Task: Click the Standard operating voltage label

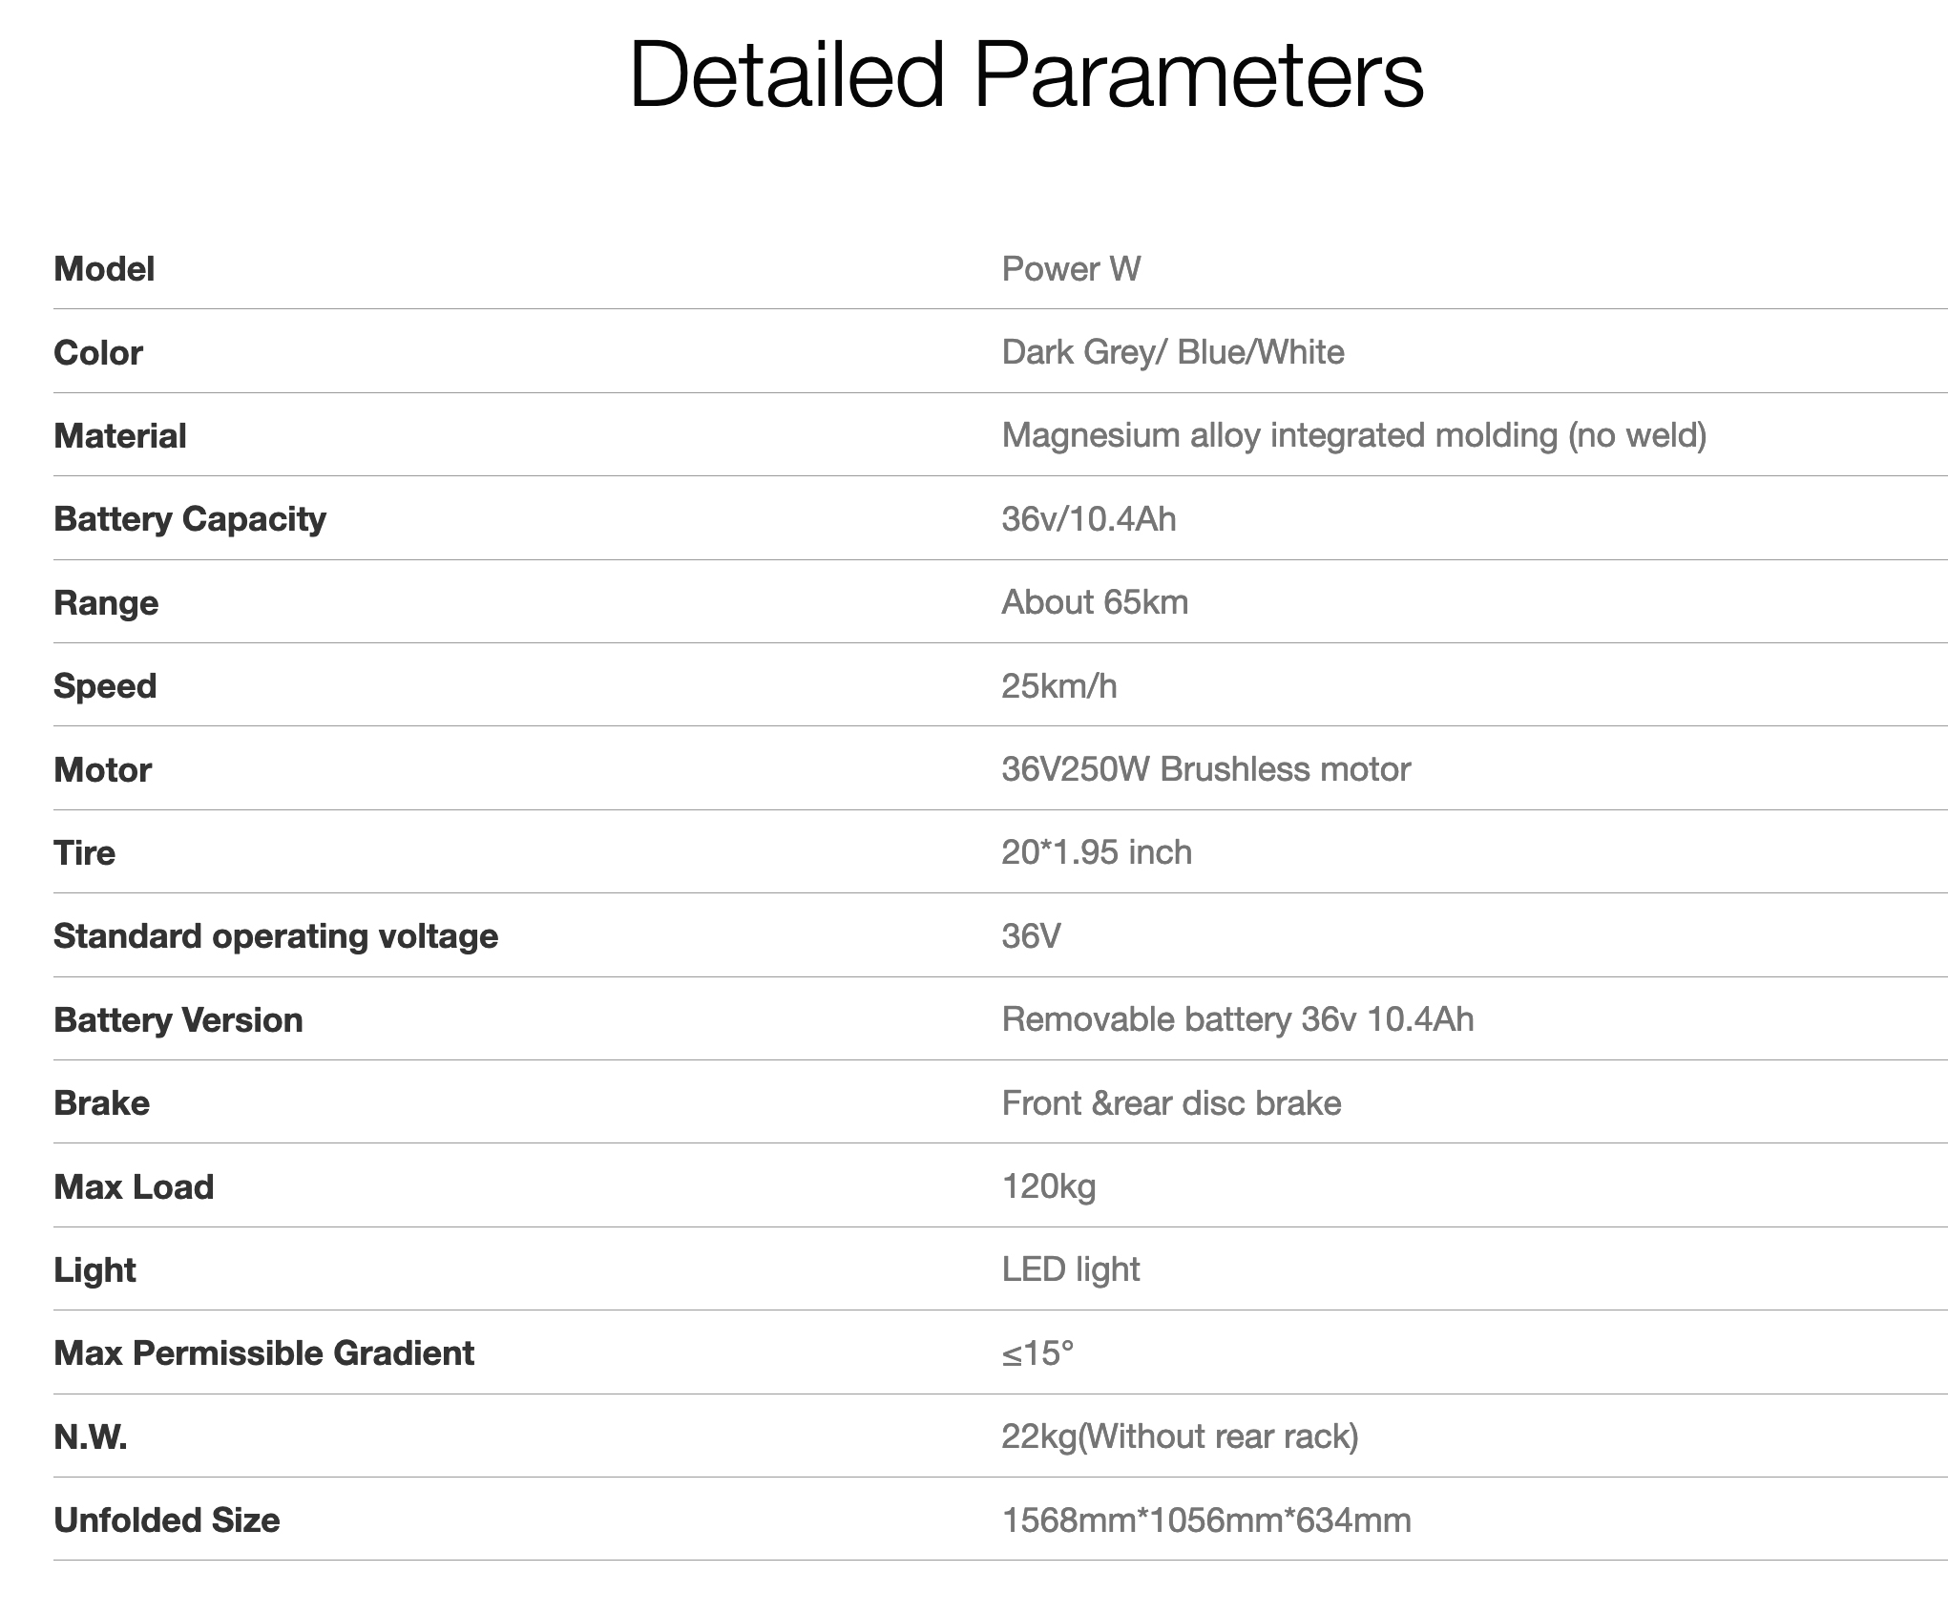Action: click(276, 936)
